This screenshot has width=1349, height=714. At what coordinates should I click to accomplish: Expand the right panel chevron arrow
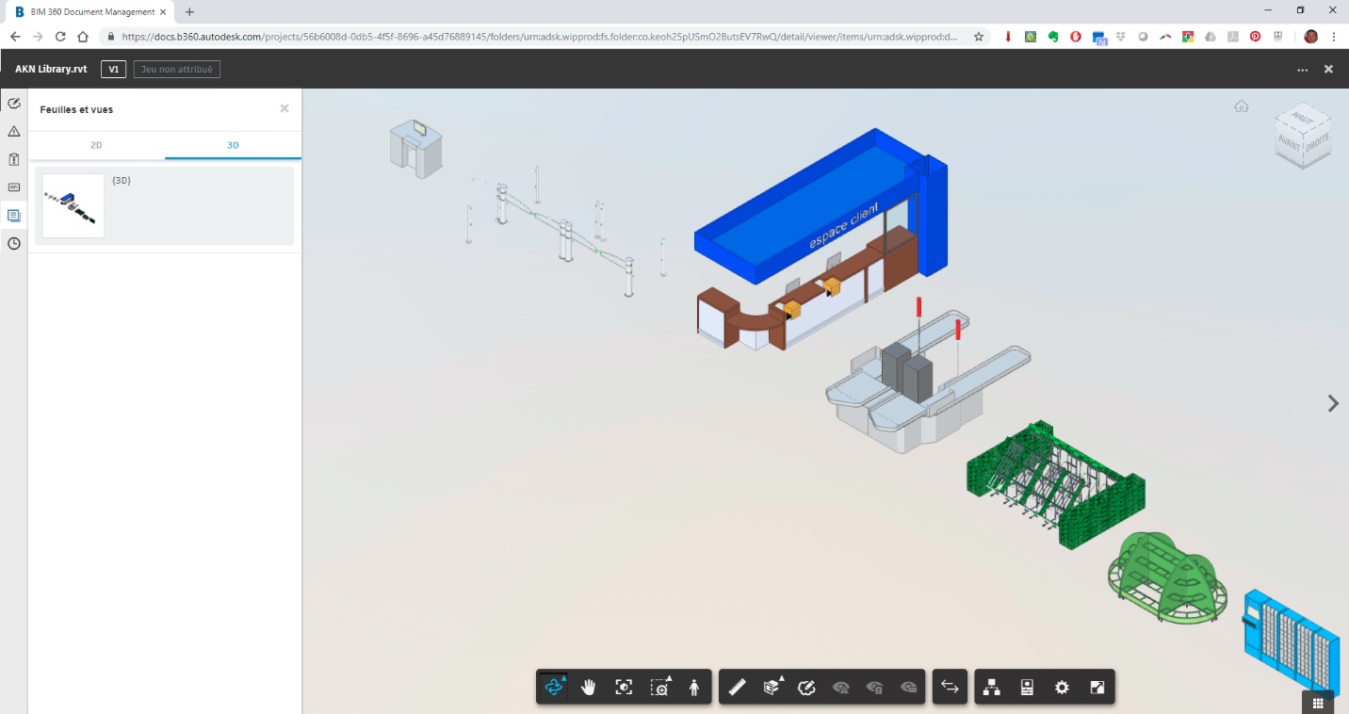point(1332,403)
